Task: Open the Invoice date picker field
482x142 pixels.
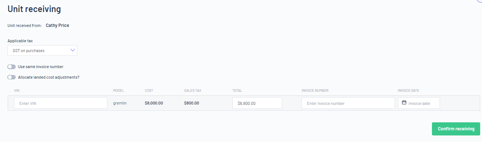Action: coord(419,103)
